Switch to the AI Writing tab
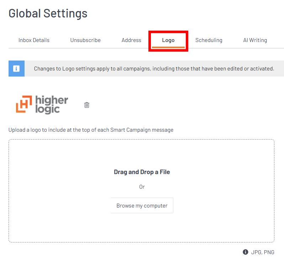Viewport: 284px width, 262px height. coord(255,40)
